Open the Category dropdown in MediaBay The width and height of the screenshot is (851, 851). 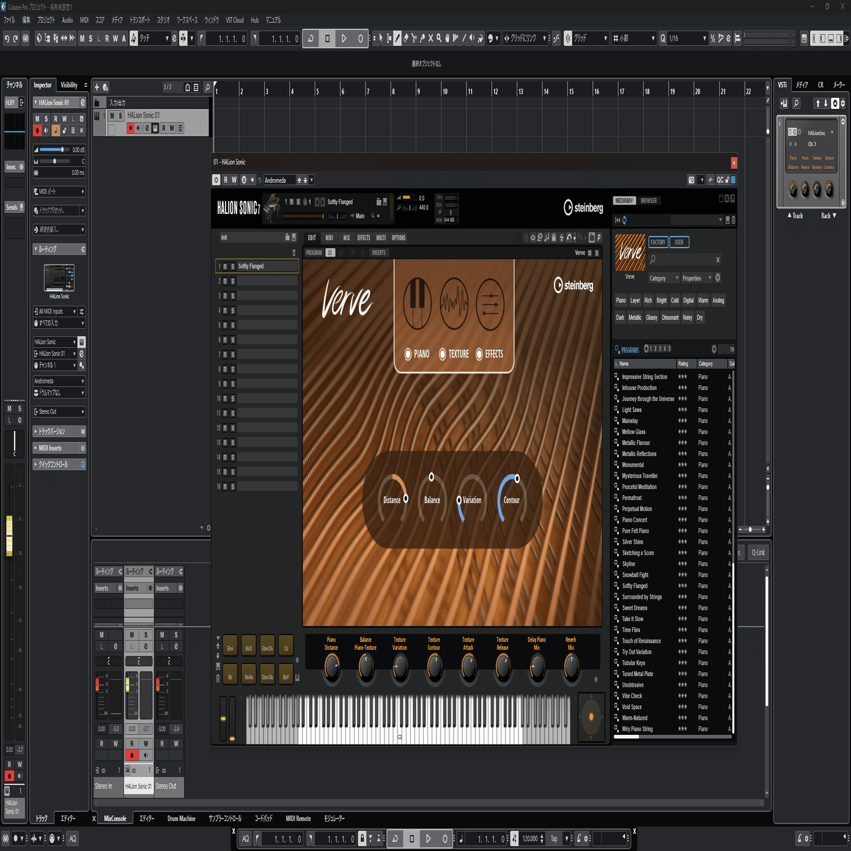click(663, 278)
